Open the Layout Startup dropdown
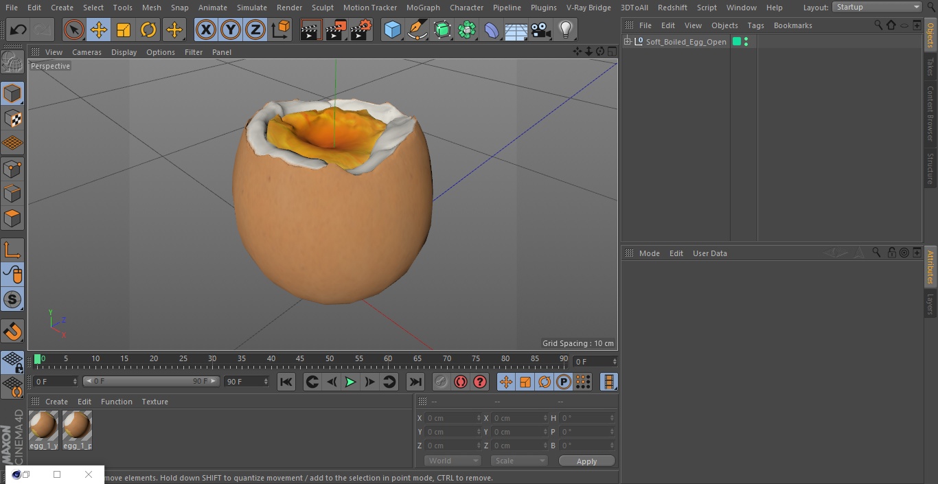 [877, 7]
